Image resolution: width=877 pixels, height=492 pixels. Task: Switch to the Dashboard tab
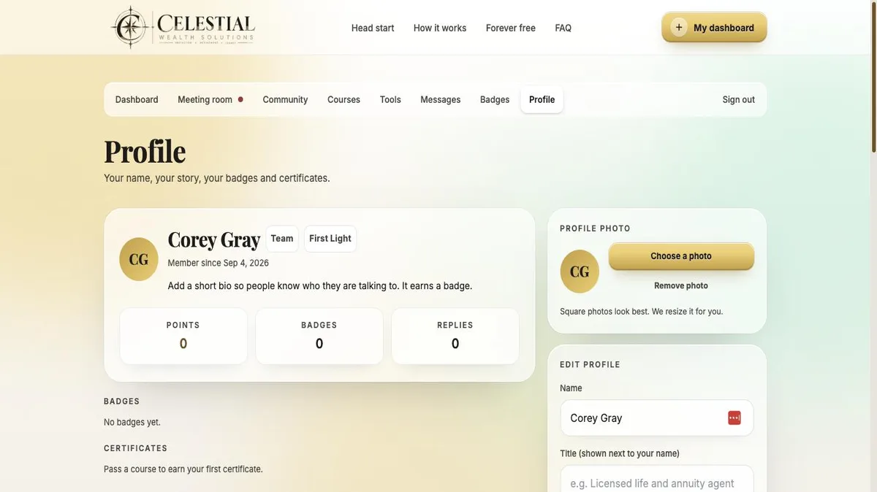click(x=137, y=99)
